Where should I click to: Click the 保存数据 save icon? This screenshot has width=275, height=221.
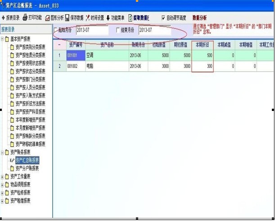[68, 18]
